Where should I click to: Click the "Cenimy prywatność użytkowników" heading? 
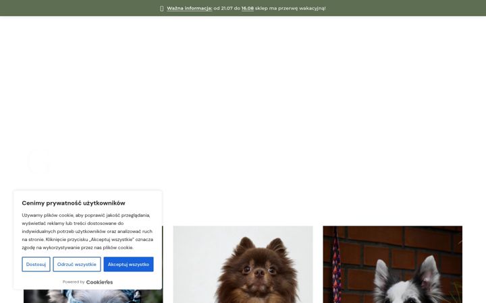pos(74,203)
